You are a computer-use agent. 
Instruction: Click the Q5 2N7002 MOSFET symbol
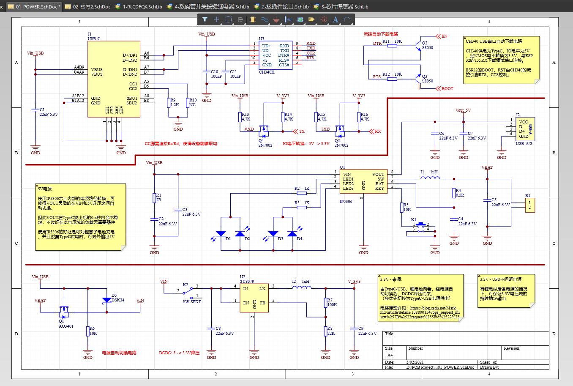click(341, 131)
